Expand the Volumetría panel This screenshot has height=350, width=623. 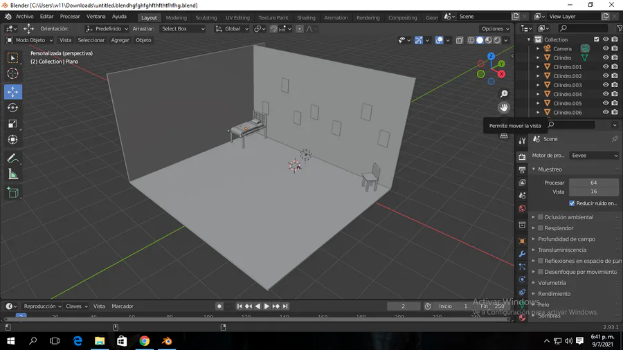coord(534,283)
